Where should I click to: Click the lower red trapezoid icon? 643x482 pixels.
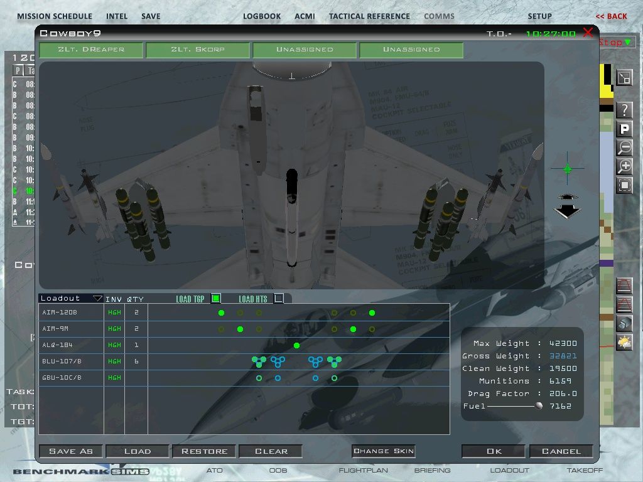(624, 304)
